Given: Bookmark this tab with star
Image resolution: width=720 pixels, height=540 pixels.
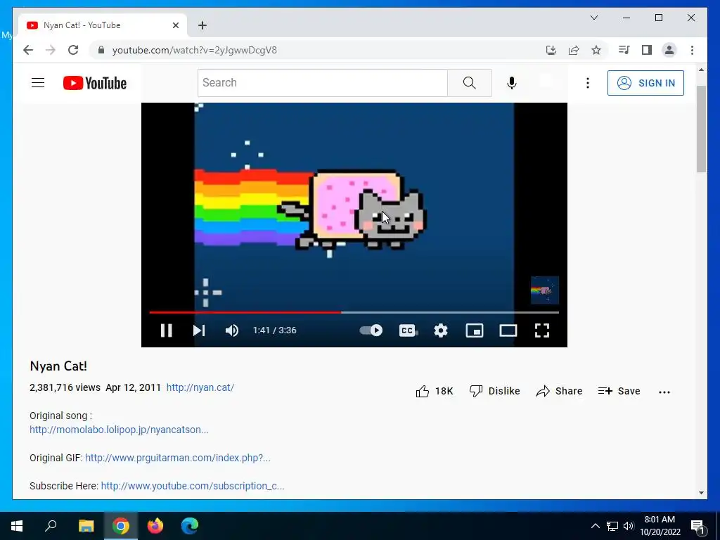Looking at the screenshot, I should click(x=596, y=50).
